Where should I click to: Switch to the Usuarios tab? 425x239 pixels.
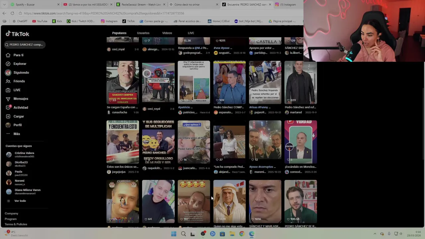click(x=143, y=33)
